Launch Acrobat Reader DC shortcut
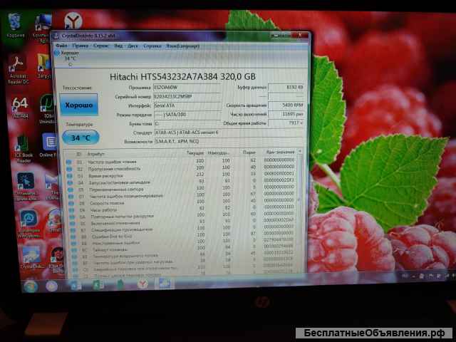Screen dimensions: 456x342 [x=19, y=70]
